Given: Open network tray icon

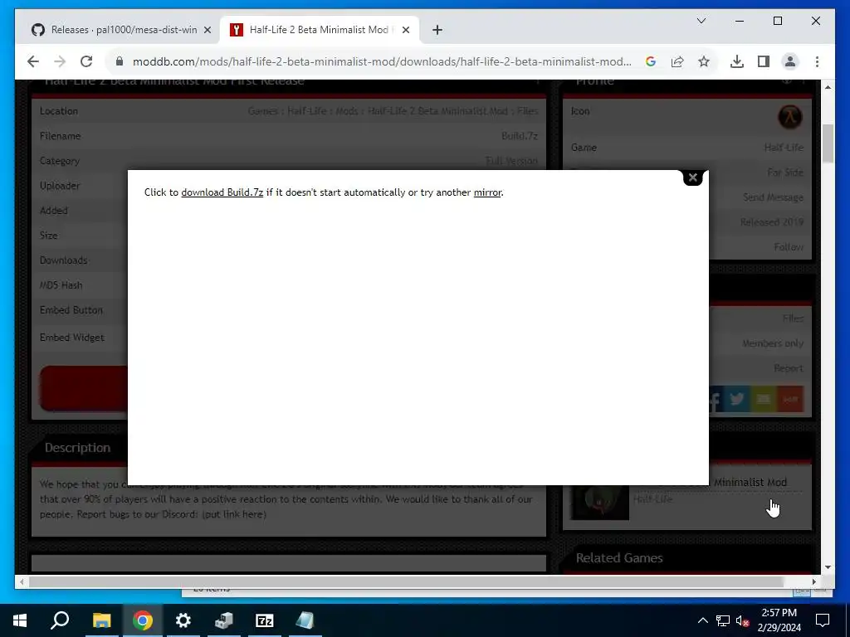Looking at the screenshot, I should [723, 620].
